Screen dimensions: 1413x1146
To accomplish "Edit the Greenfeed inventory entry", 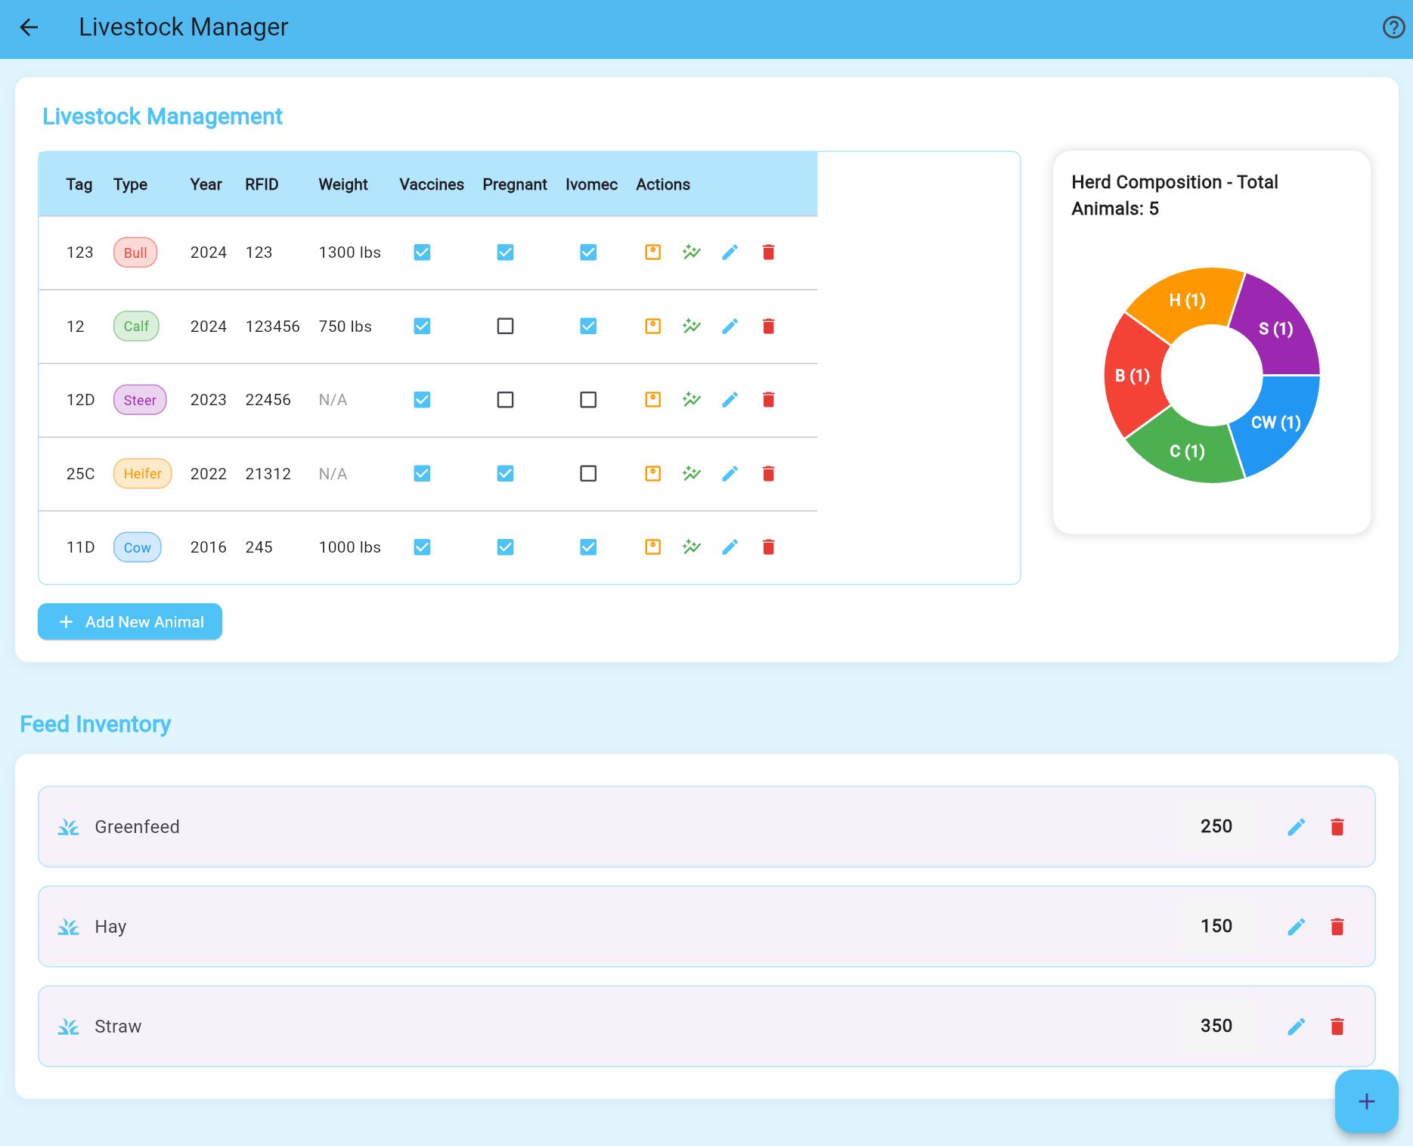I will [1296, 827].
